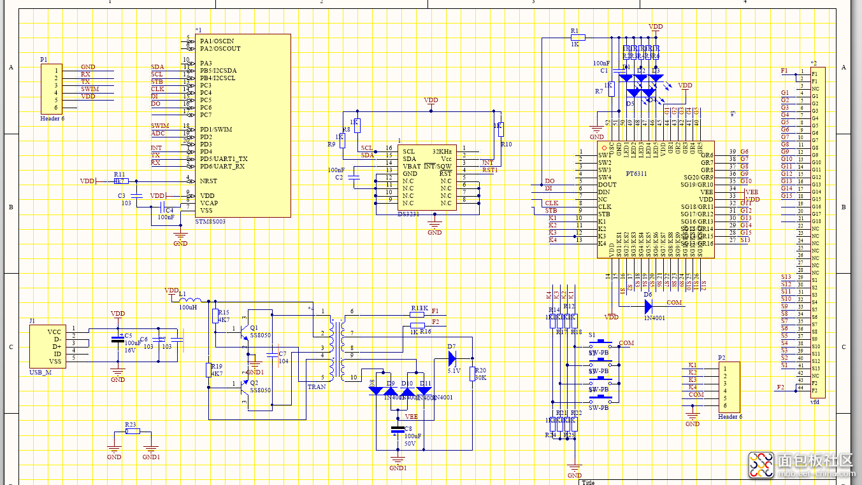
Task: Click the P1 Header 6 connector
Action: click(52, 89)
